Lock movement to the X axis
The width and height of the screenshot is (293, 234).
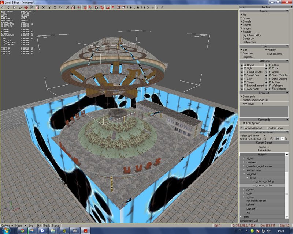[44, 7]
